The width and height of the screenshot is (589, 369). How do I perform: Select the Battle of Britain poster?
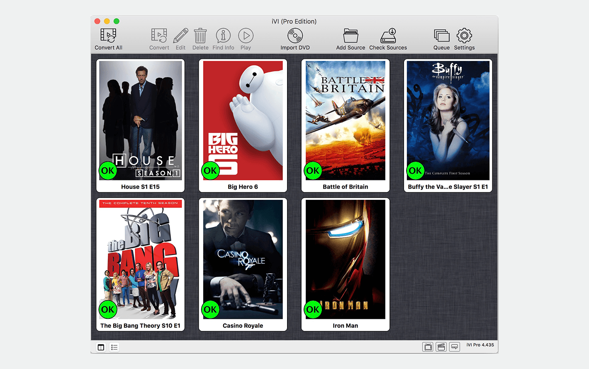(x=346, y=121)
